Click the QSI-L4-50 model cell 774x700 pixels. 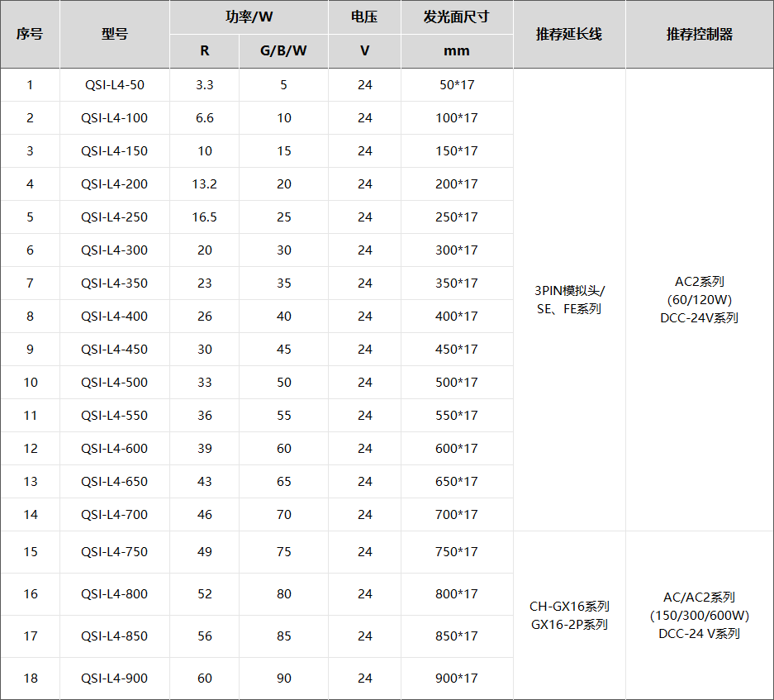(114, 84)
